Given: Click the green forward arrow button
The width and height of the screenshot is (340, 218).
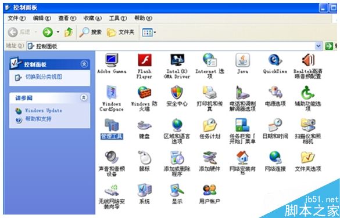Looking at the screenshot, I should 48,32.
